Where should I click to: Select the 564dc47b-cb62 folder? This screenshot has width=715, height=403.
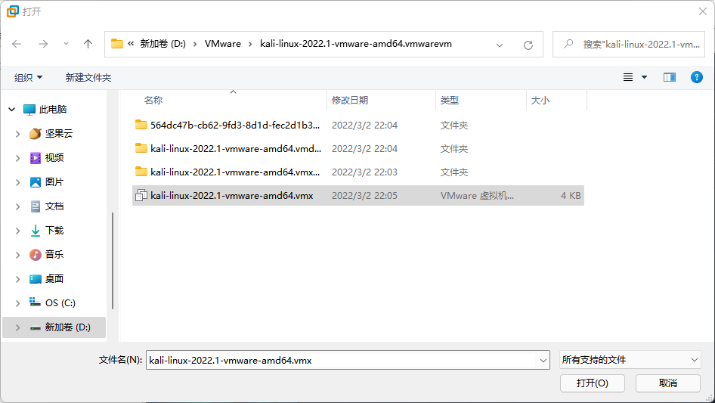click(358, 125)
